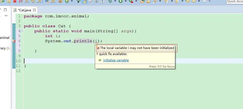Open the side panel view menu triangle
Screen dimensions: 243x109
pos(6,16)
